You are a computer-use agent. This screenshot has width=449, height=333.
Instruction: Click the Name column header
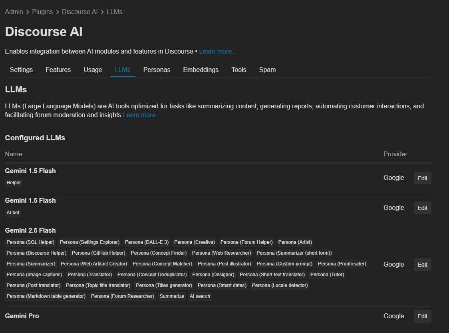[14, 154]
